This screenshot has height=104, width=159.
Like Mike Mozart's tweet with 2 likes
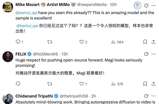(81, 42)
